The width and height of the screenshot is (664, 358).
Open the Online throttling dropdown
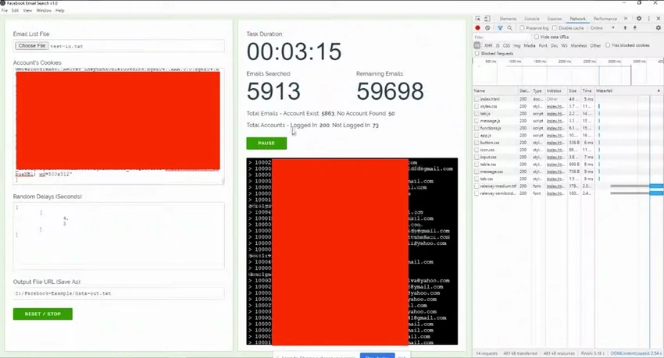tap(602, 28)
